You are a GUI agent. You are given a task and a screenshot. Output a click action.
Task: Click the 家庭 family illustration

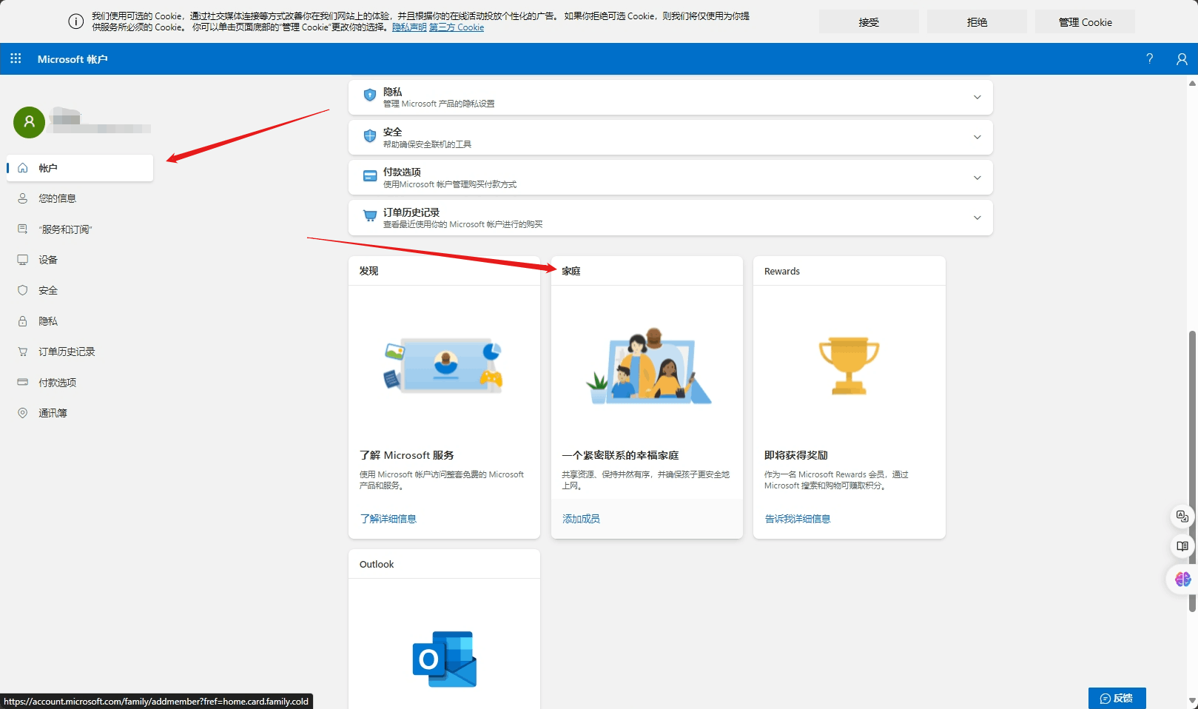(x=648, y=366)
